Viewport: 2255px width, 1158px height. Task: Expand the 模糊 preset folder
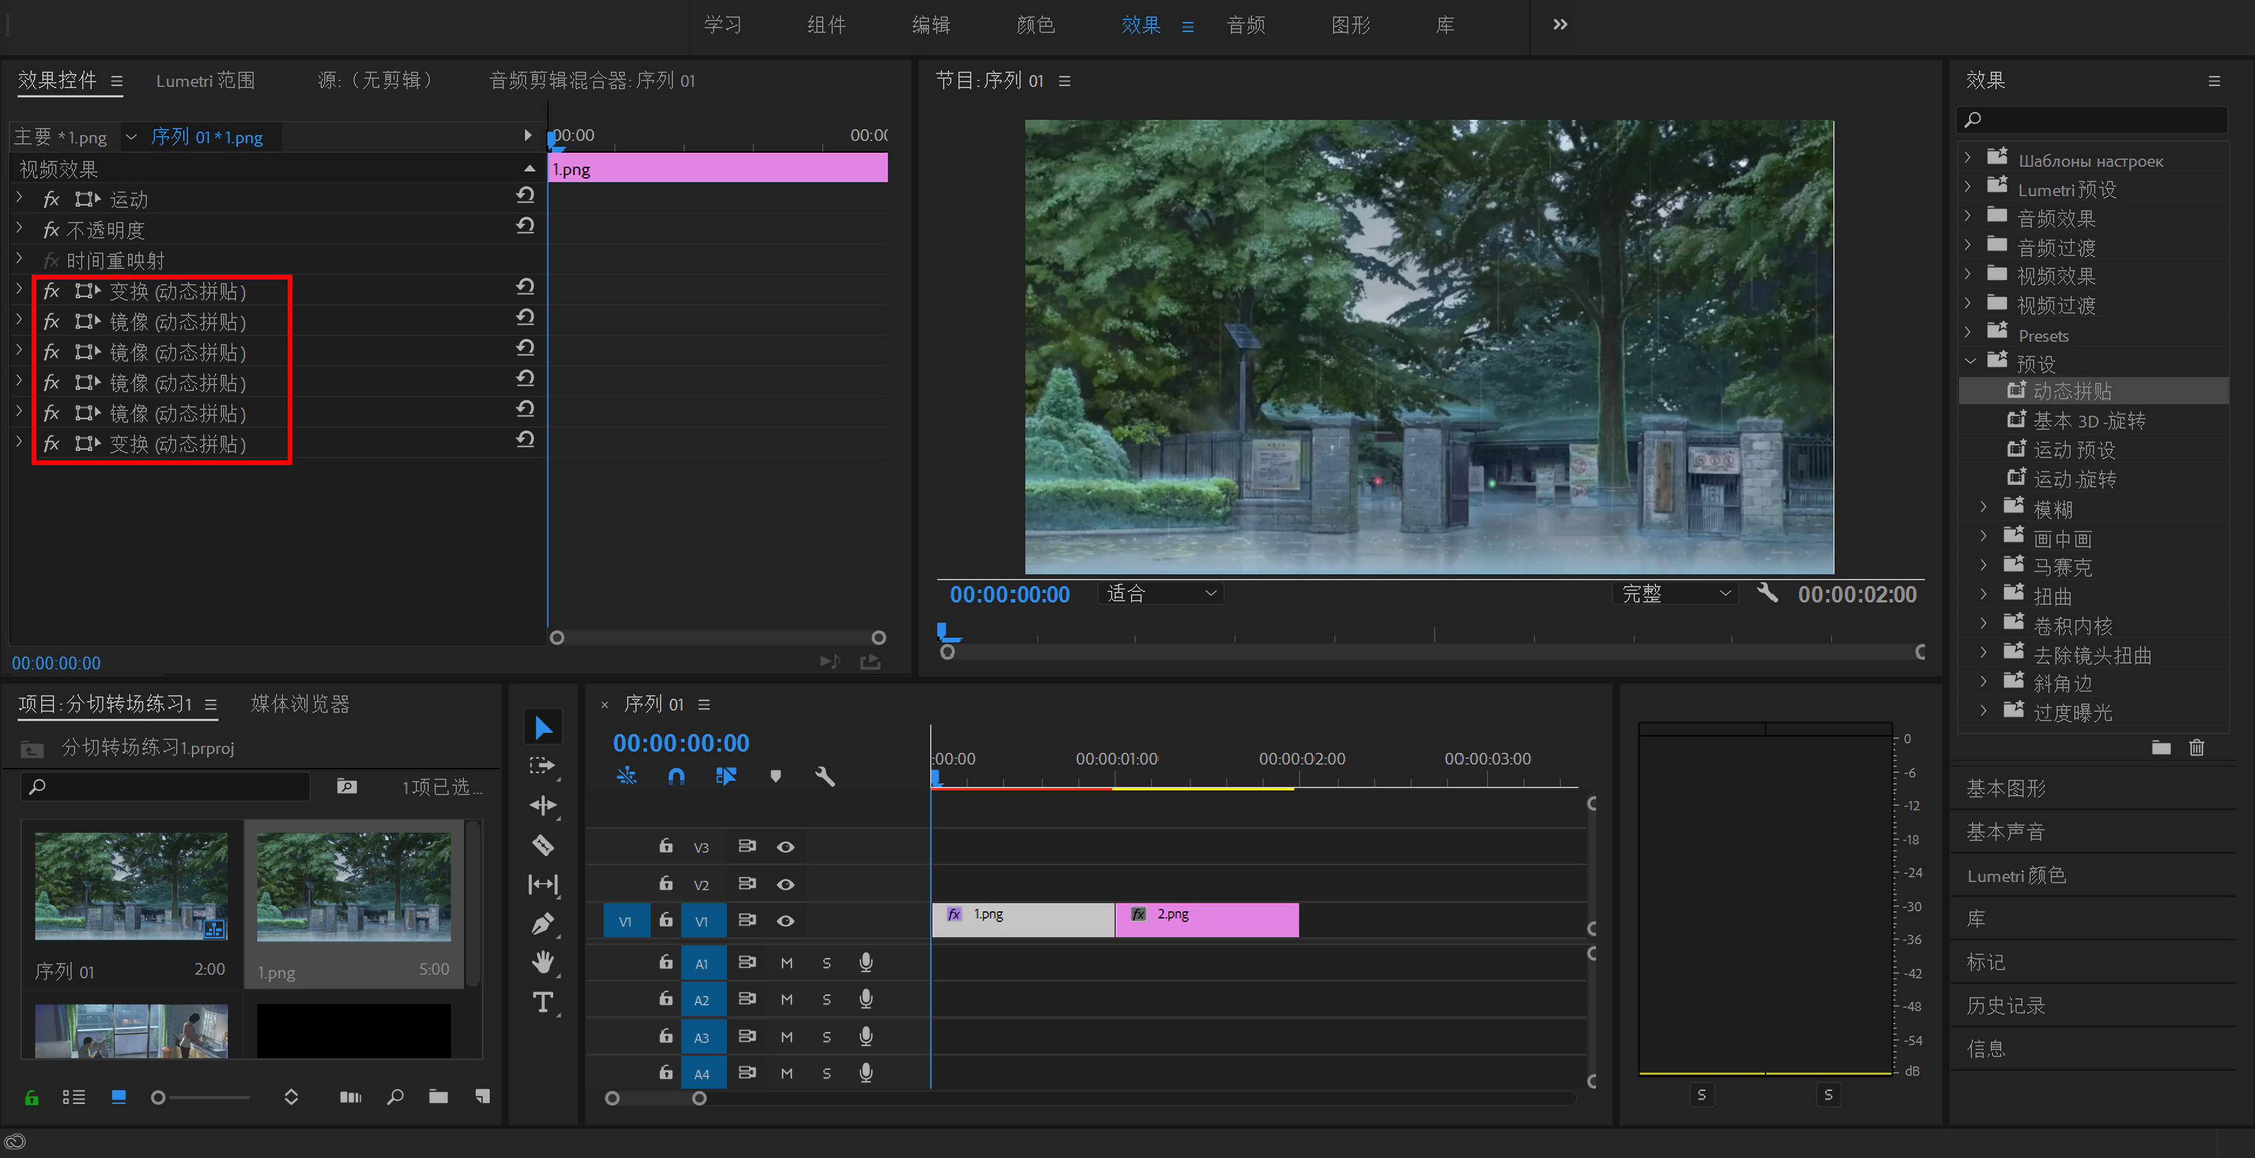[x=1984, y=508]
